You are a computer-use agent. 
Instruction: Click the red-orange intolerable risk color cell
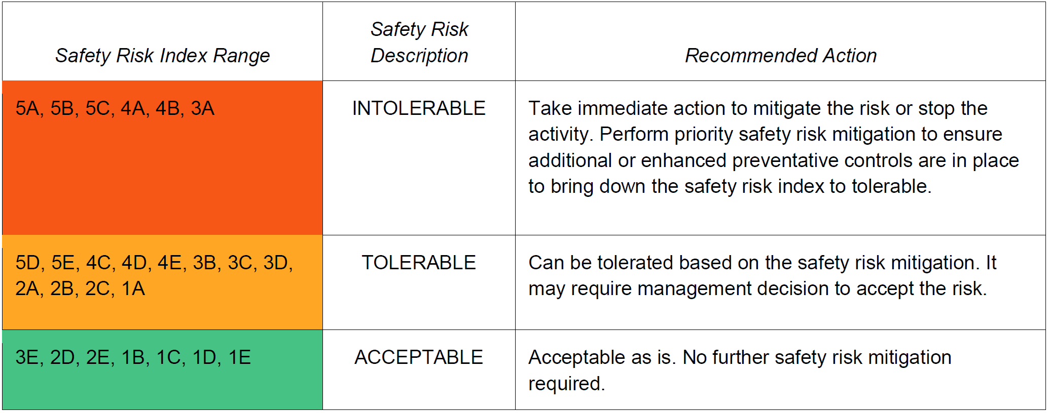162,177
